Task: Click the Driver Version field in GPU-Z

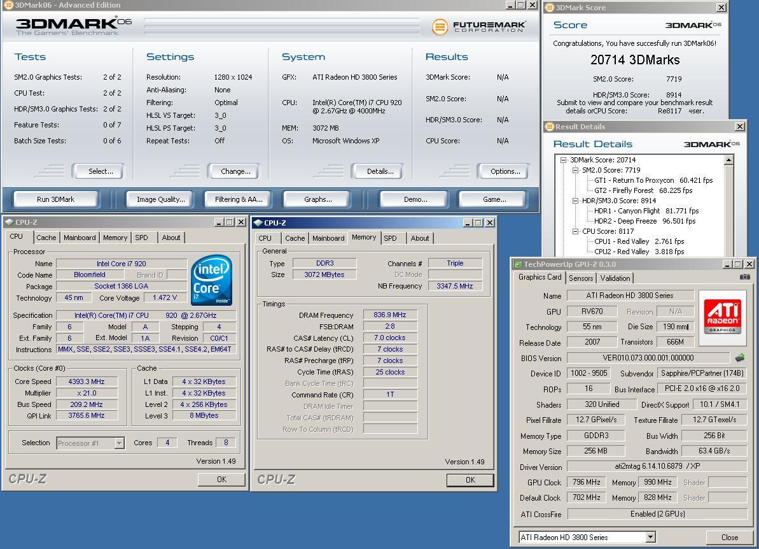Action: point(657,467)
